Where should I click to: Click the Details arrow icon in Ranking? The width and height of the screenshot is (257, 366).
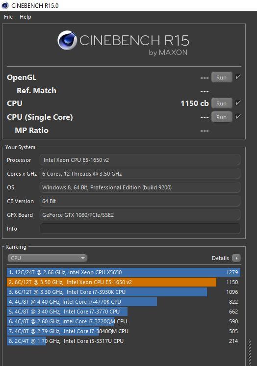236,258
